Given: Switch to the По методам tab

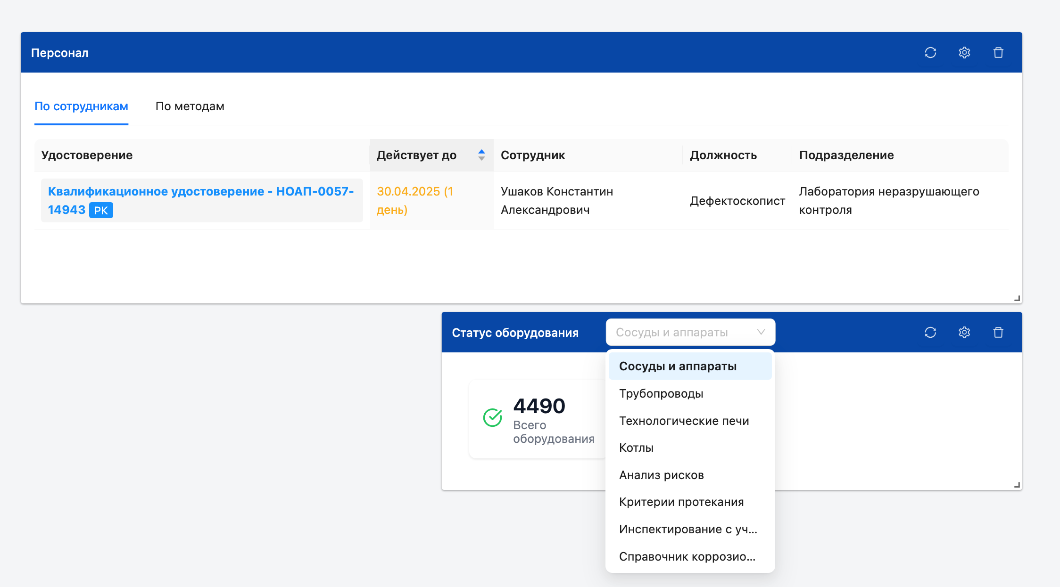Looking at the screenshot, I should (x=190, y=106).
